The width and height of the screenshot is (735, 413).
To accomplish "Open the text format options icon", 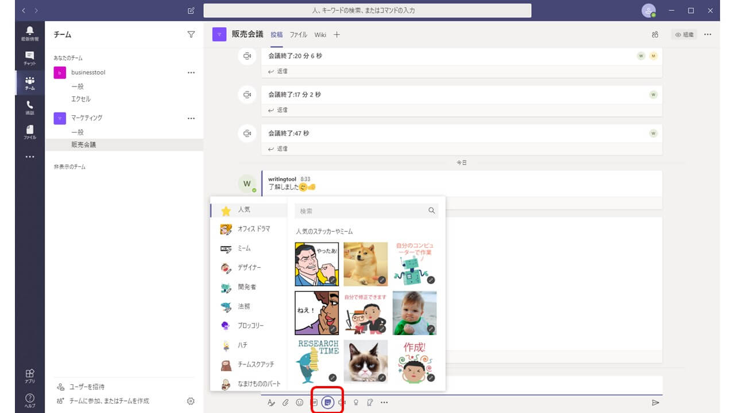I will pos(271,403).
